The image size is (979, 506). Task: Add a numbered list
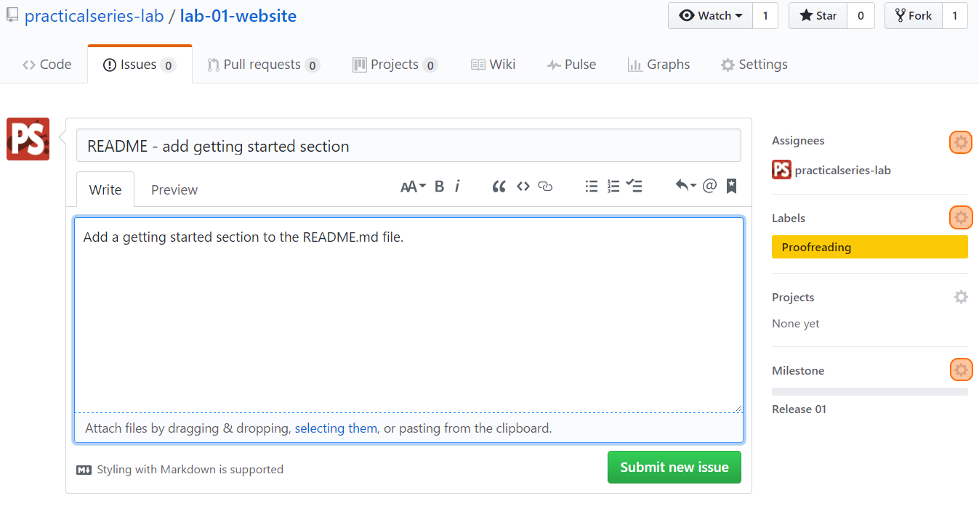coord(613,187)
